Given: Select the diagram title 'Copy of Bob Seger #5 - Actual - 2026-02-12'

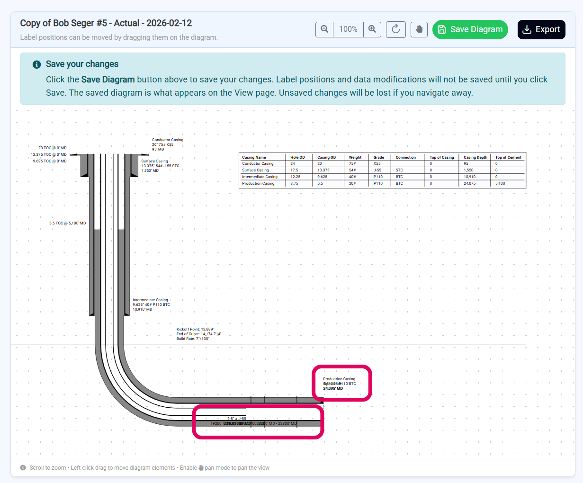Looking at the screenshot, I should [106, 23].
